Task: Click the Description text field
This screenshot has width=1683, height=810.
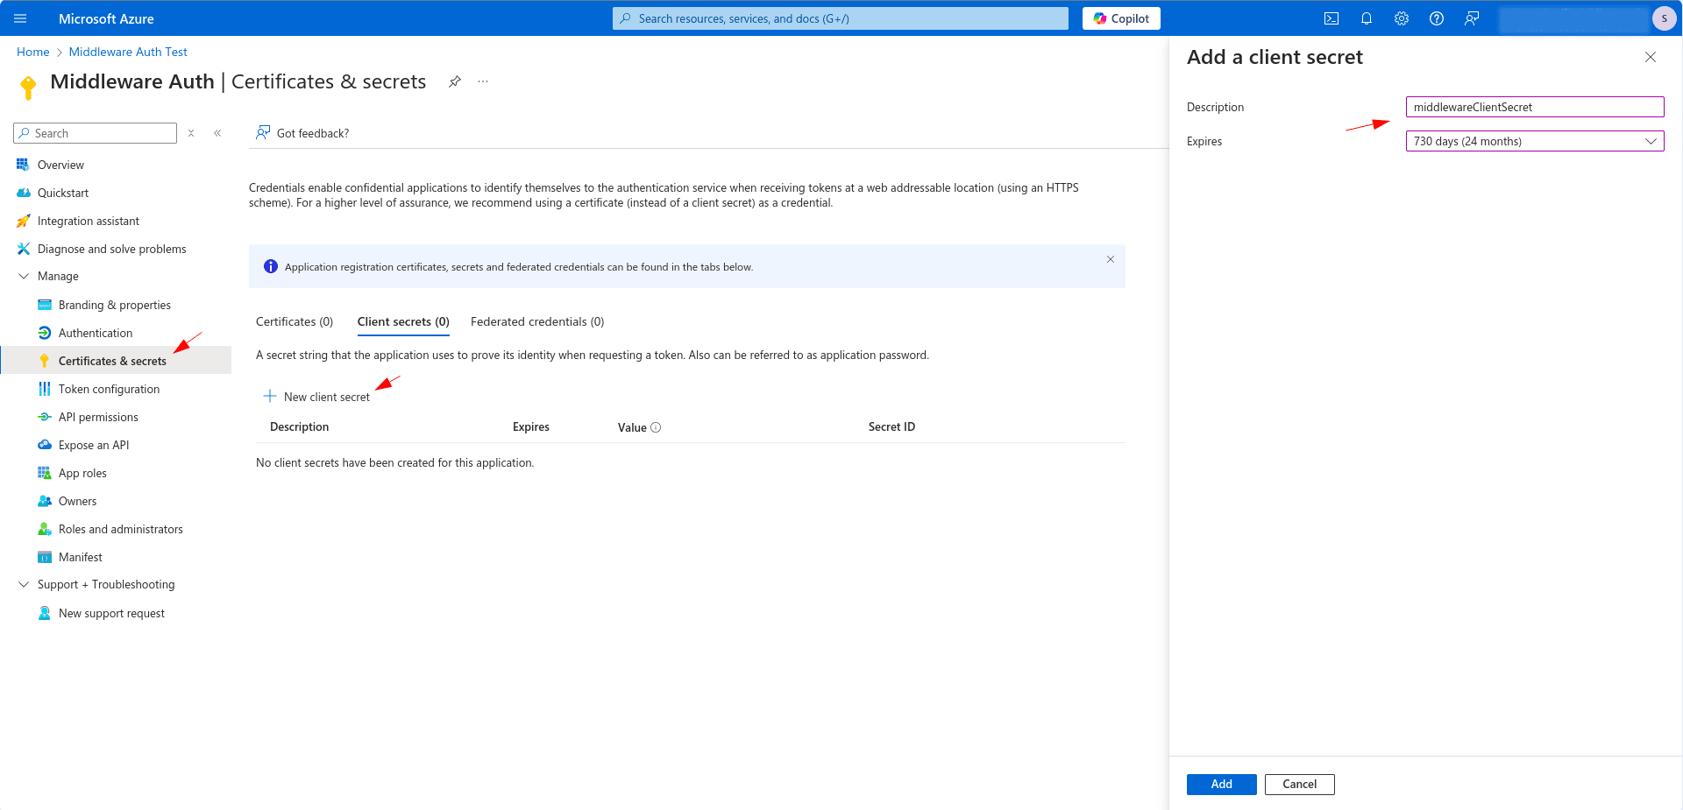Action: click(x=1534, y=107)
